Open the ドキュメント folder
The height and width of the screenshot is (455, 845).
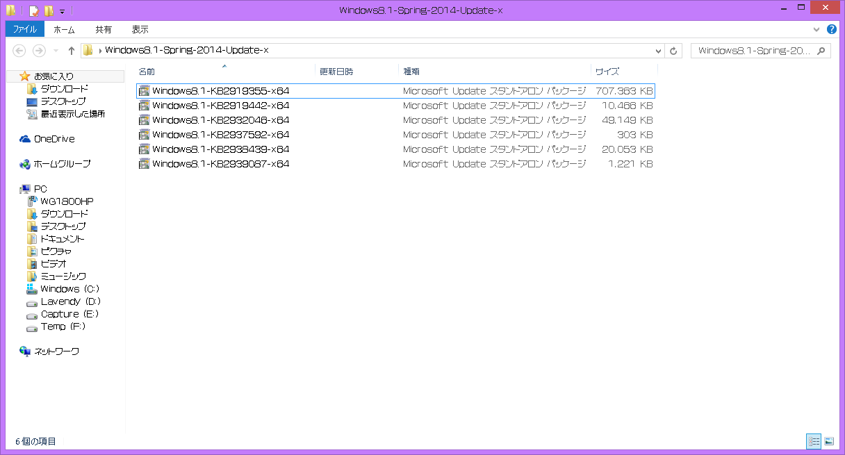[x=63, y=239]
